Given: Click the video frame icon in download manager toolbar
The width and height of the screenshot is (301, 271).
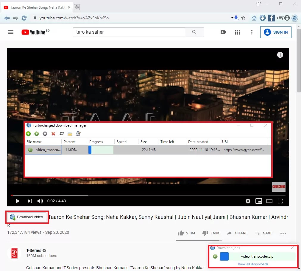Looking at the screenshot, I should tap(62, 134).
